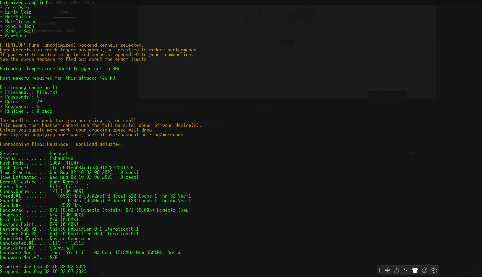Click the comment icon in the article action row
482x277 pixels.
coord(382,94)
